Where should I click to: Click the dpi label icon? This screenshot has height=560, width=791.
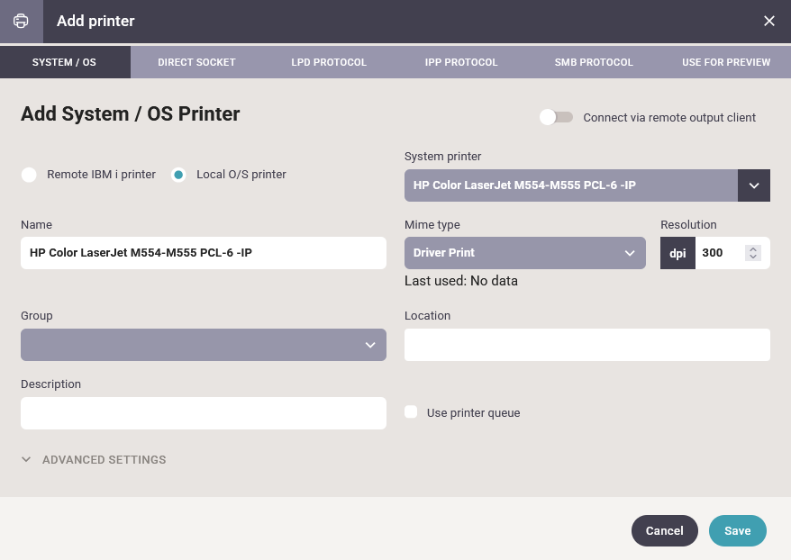point(677,253)
